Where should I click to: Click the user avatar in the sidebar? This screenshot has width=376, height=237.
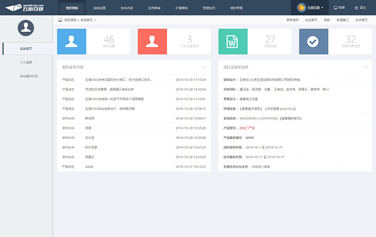point(26,27)
